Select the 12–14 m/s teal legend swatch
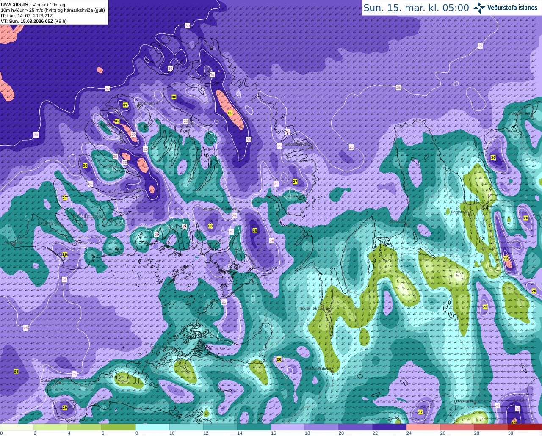The width and height of the screenshot is (542, 436). click(220, 427)
